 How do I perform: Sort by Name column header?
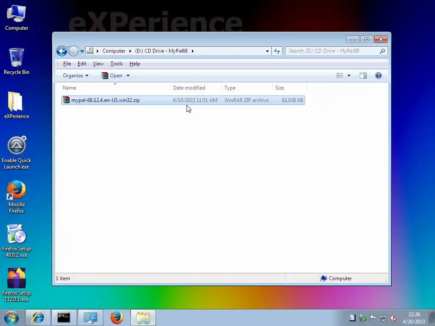[x=115, y=88]
